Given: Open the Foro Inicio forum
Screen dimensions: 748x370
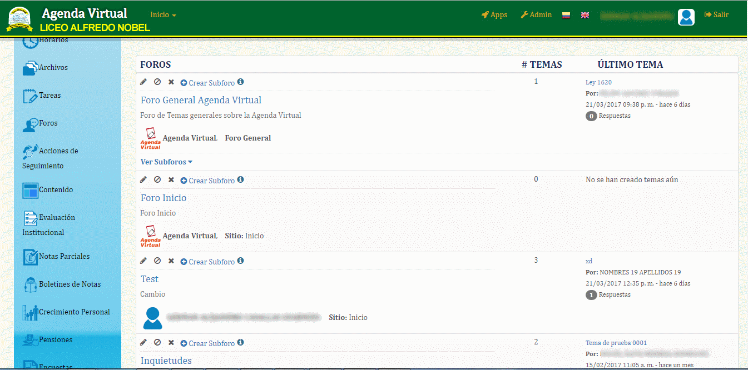Looking at the screenshot, I should 164,198.
